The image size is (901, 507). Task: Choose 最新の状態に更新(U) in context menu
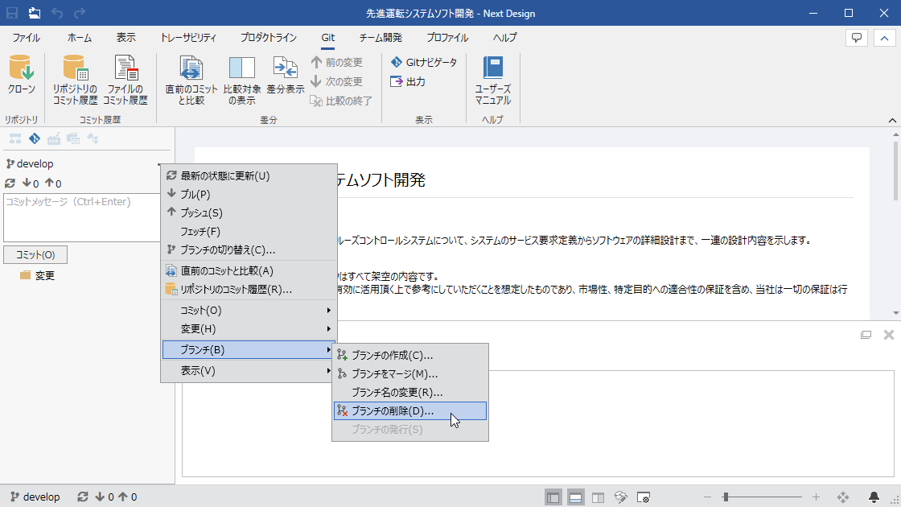[x=249, y=176]
